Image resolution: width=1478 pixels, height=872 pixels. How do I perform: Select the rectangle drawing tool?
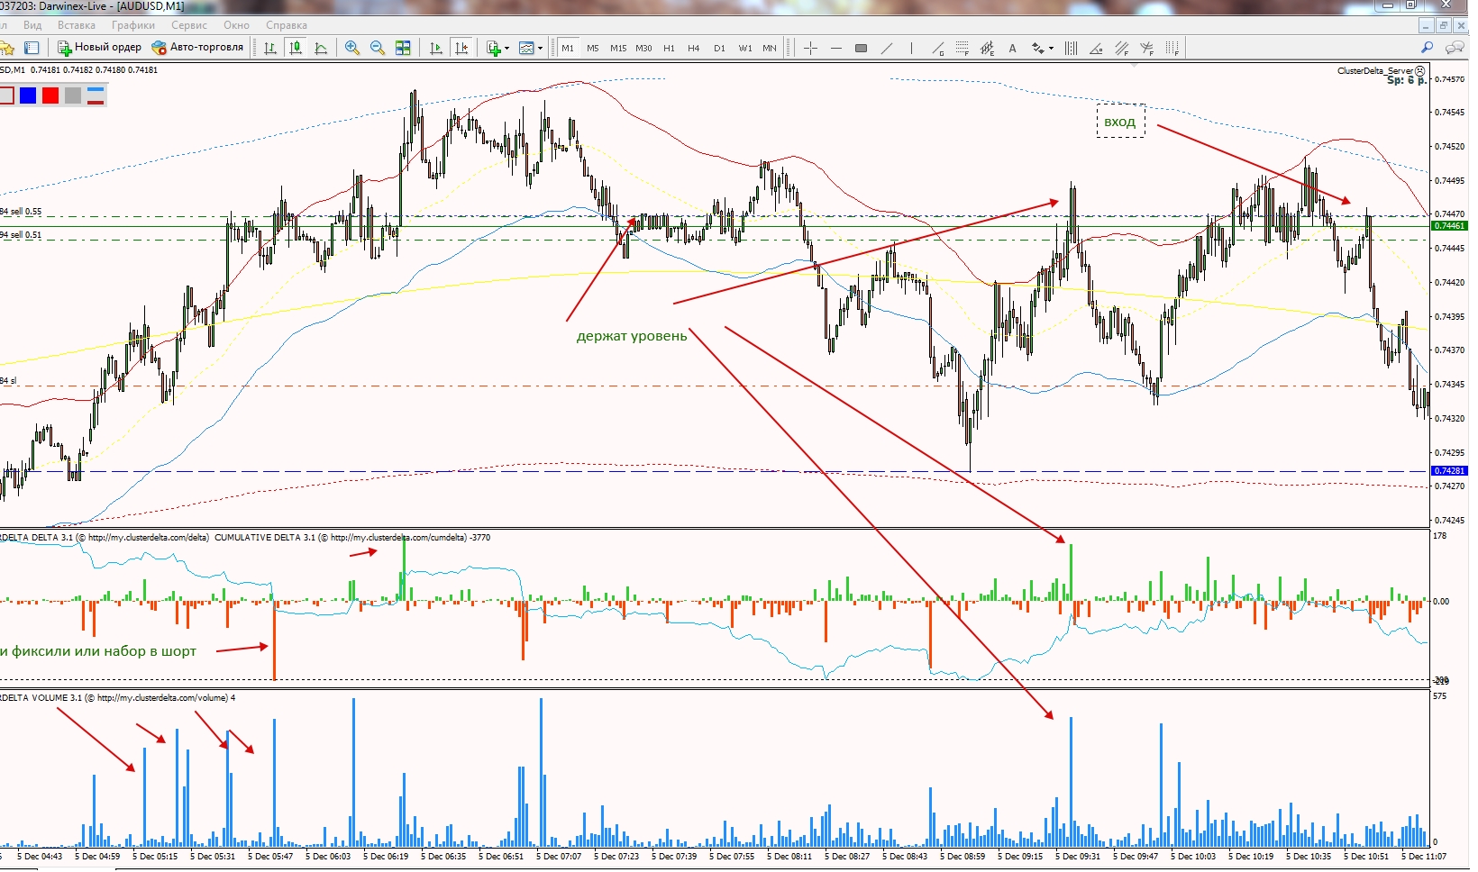coord(862,48)
